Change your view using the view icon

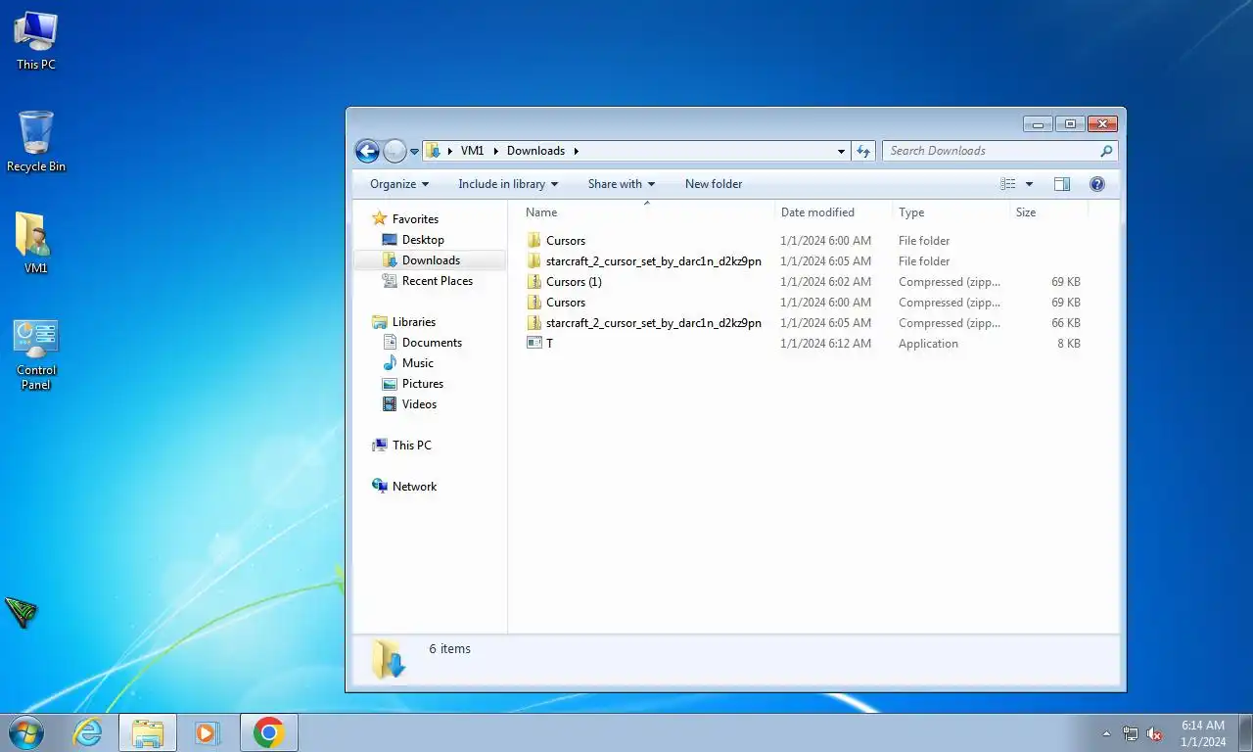coord(1008,184)
